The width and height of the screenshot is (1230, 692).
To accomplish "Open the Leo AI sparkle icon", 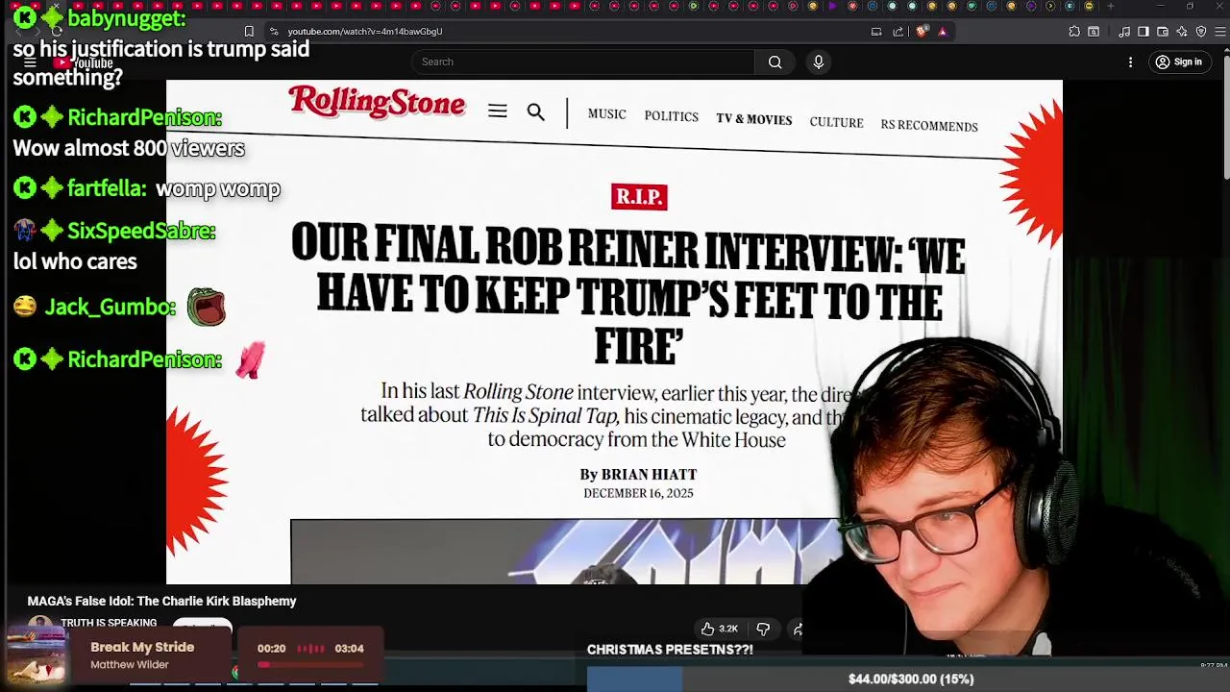I will click(1182, 32).
